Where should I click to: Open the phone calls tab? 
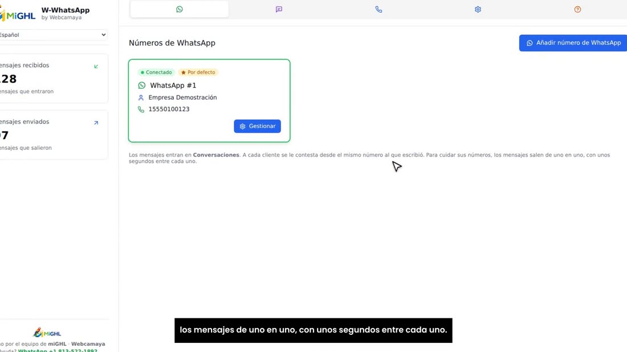point(378,9)
